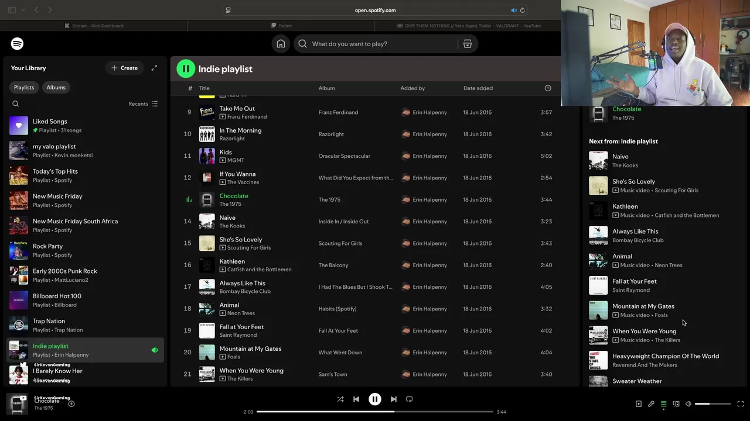Image resolution: width=750 pixels, height=421 pixels.
Task: Open Early 2000s Punk Rock playlist
Action: [x=85, y=275]
